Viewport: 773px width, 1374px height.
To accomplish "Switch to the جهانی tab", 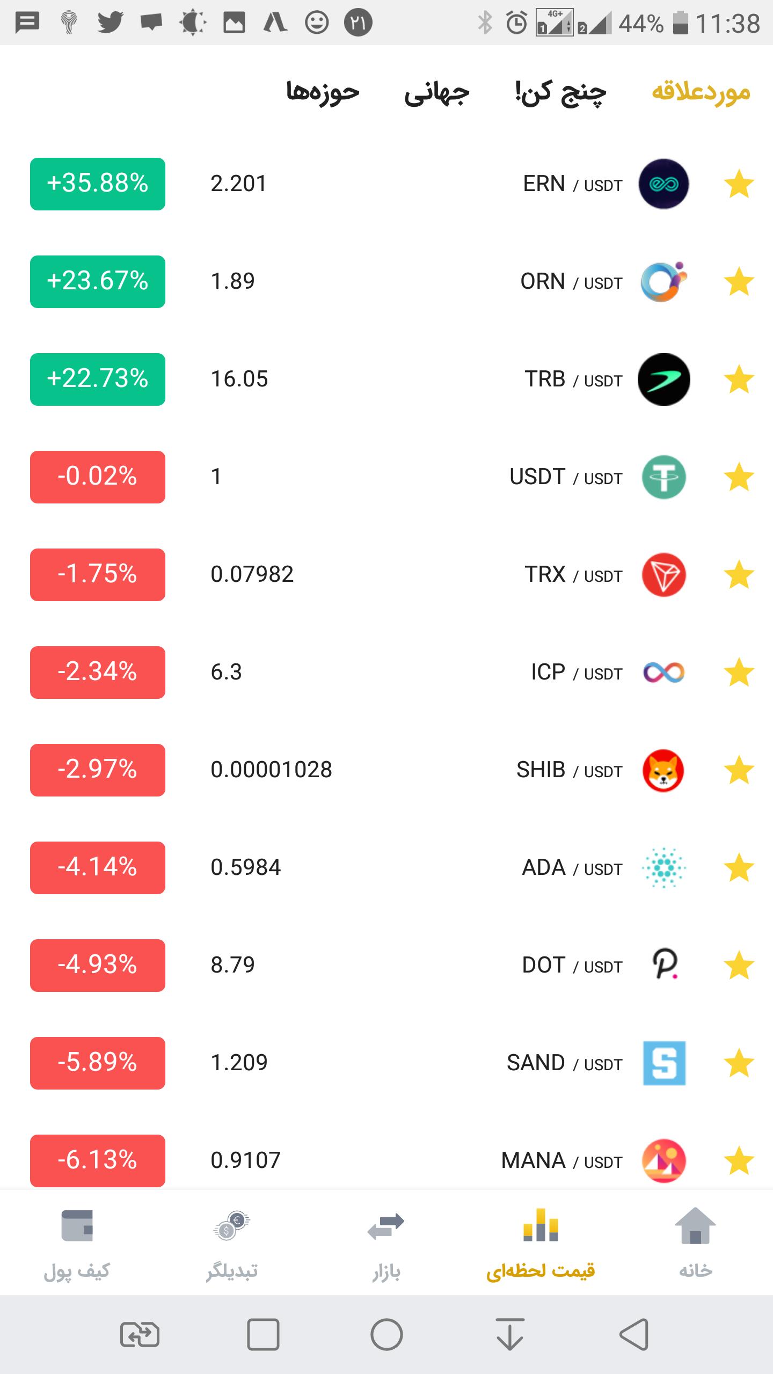I will pyautogui.click(x=437, y=92).
